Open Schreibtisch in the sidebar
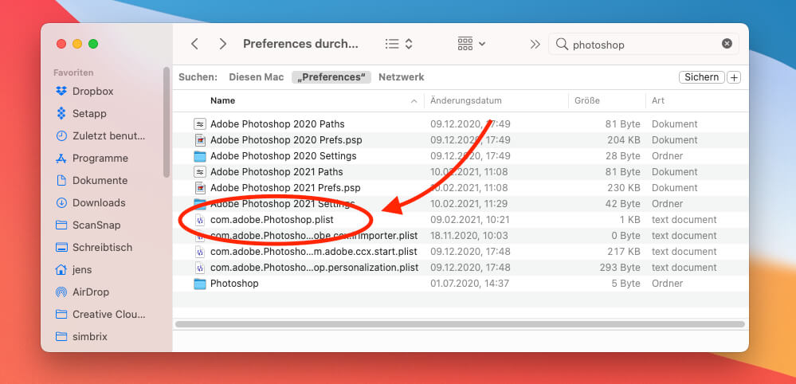This screenshot has height=384, width=796. click(x=94, y=248)
